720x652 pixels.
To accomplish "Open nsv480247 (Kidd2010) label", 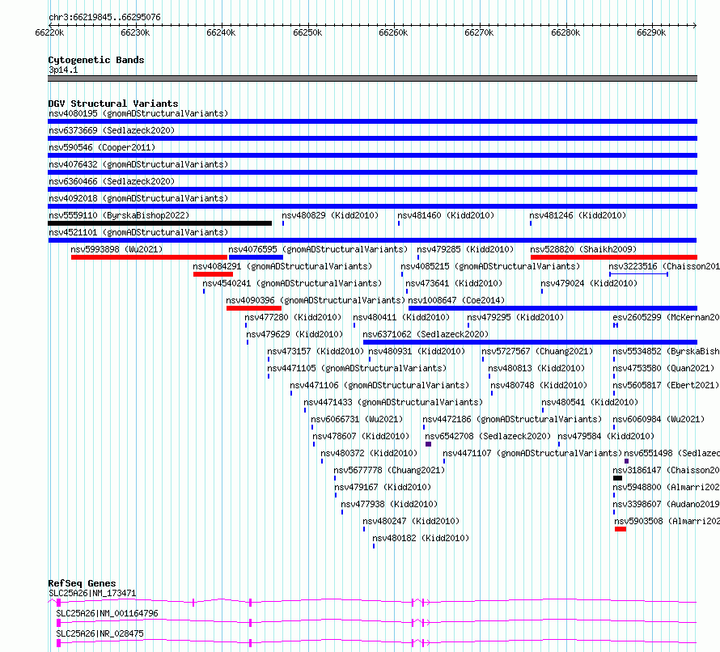I will (x=412, y=521).
